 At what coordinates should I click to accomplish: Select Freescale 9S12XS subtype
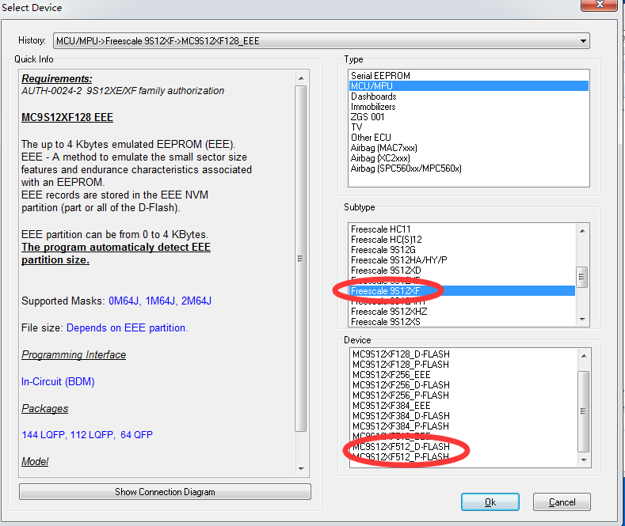click(386, 322)
